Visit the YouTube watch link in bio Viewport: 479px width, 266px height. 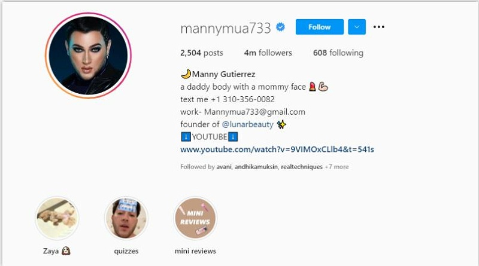(277, 149)
